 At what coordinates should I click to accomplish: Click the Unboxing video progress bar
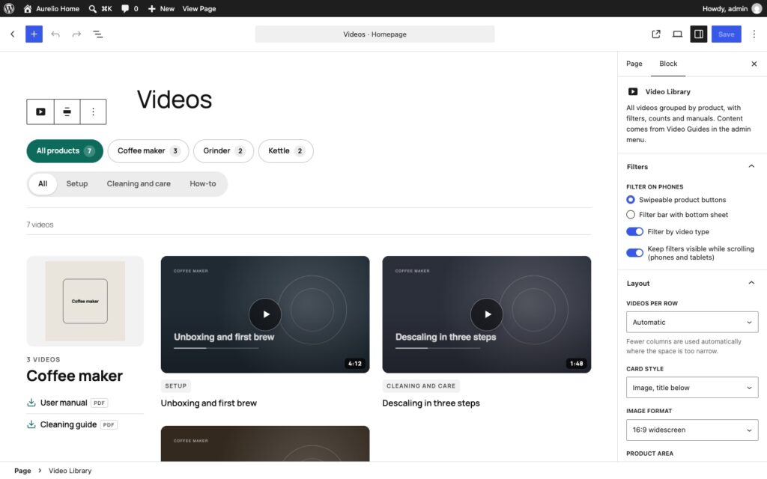(216, 348)
